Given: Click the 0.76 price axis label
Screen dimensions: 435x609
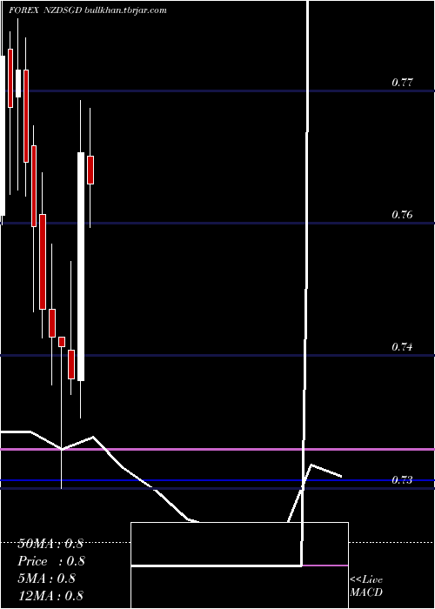Looking at the screenshot, I should pos(402,214).
